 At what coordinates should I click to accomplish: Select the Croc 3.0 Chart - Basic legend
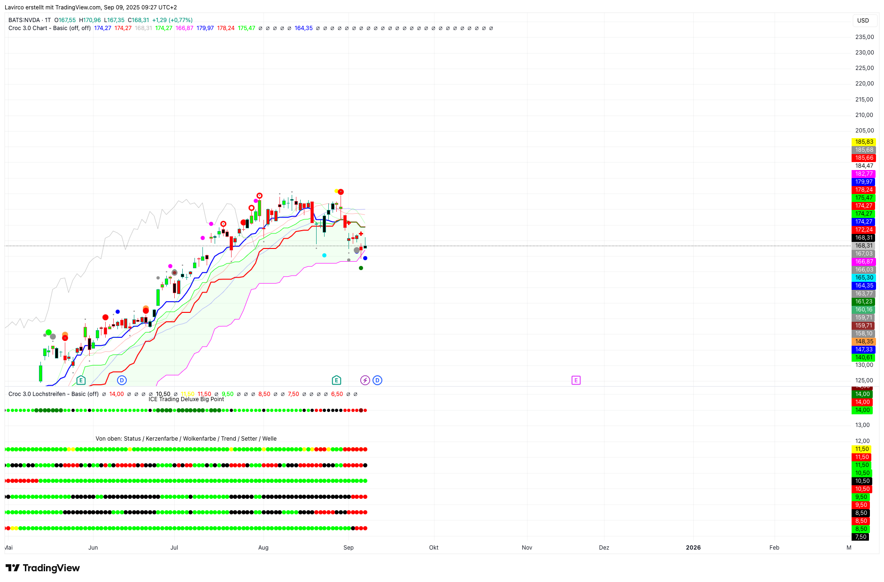49,28
